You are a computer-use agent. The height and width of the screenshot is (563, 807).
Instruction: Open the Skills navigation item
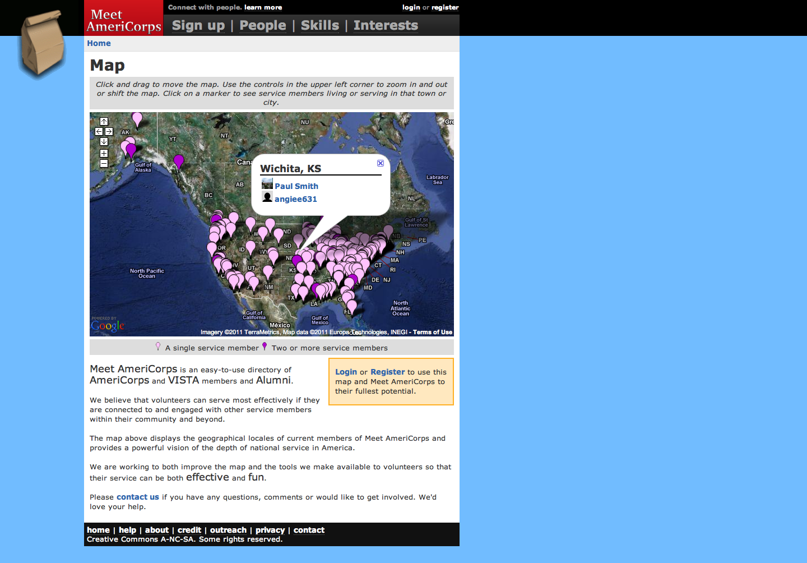[320, 25]
